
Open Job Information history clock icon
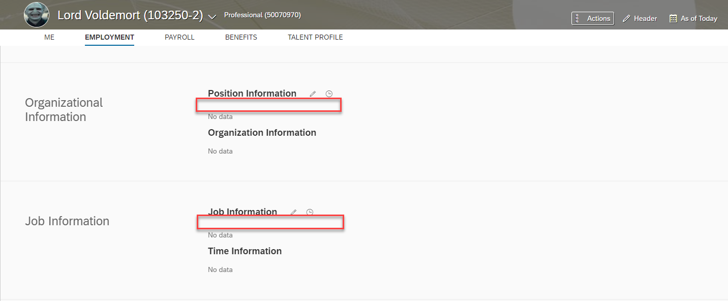click(x=310, y=212)
